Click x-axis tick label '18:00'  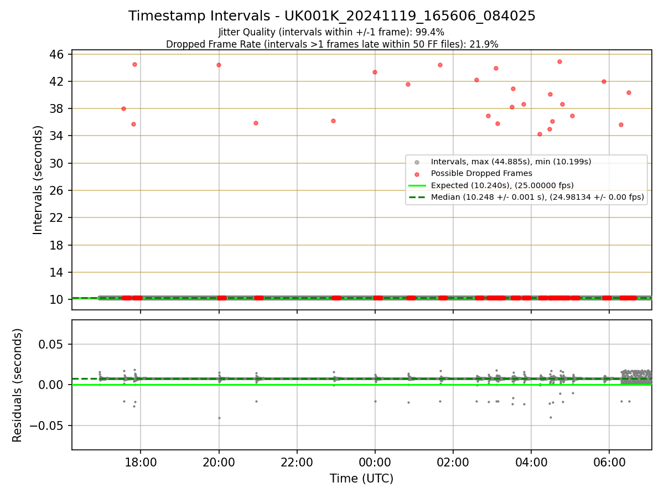[141, 463]
